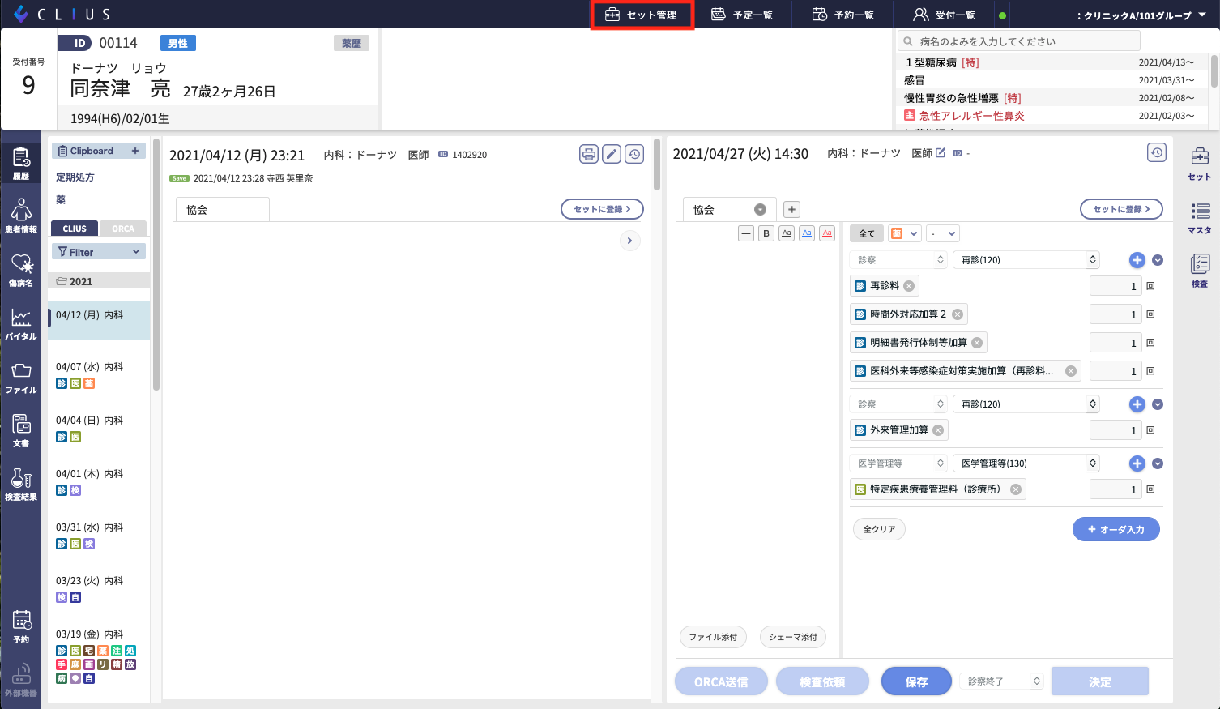Open the ファイル folder in sidebar
This screenshot has width=1220, height=709.
[21, 378]
